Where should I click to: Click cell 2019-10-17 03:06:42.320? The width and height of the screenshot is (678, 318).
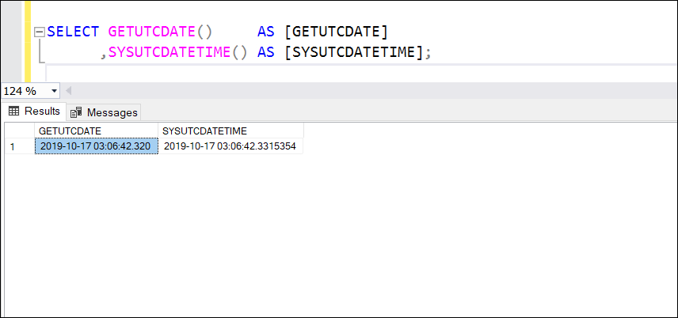(x=97, y=146)
